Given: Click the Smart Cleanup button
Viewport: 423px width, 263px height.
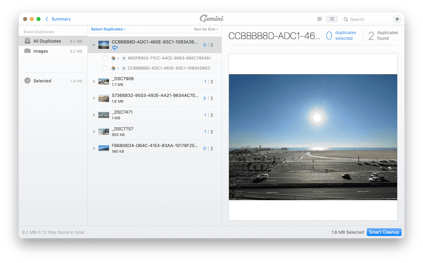Looking at the screenshot, I should coord(384,232).
